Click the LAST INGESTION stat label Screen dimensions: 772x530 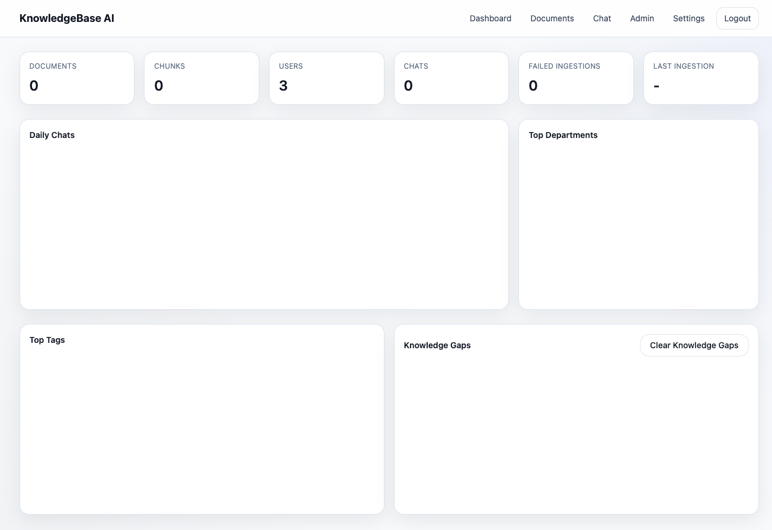point(683,66)
